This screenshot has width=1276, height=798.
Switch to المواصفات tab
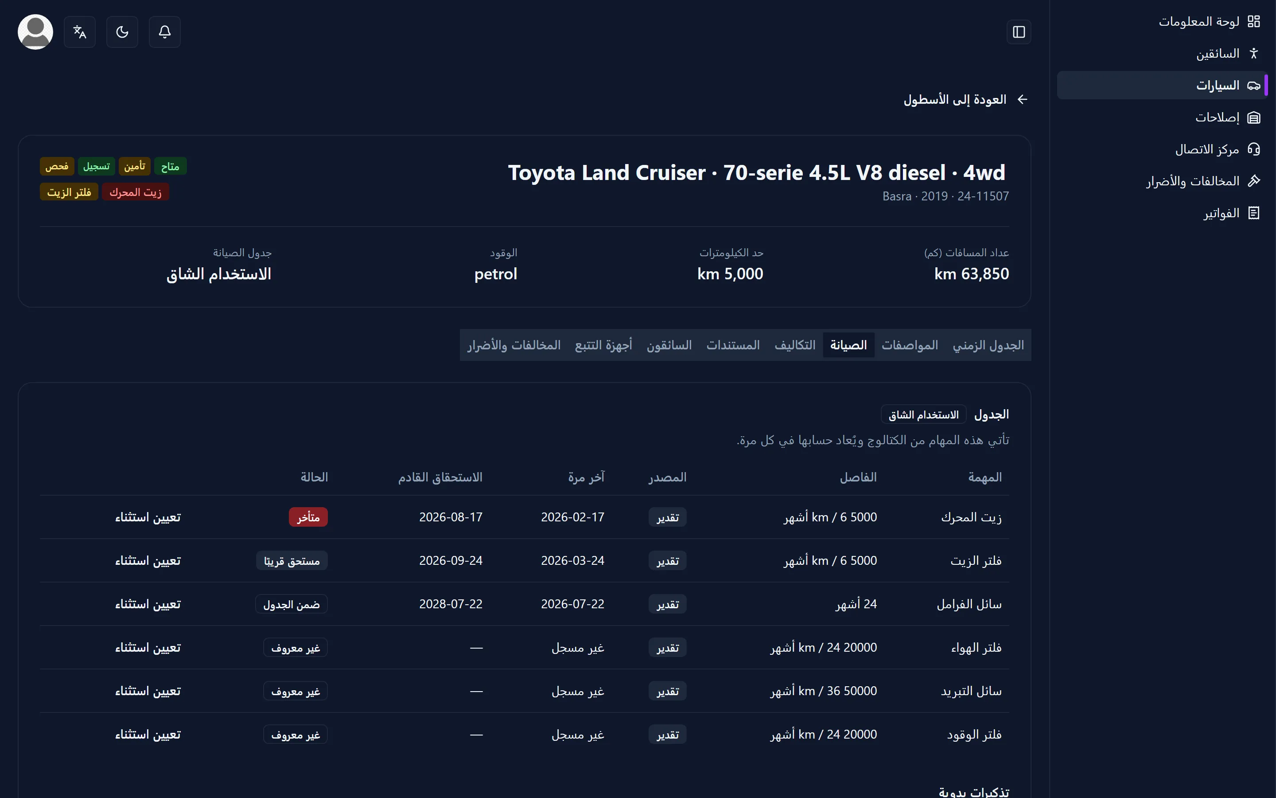910,345
